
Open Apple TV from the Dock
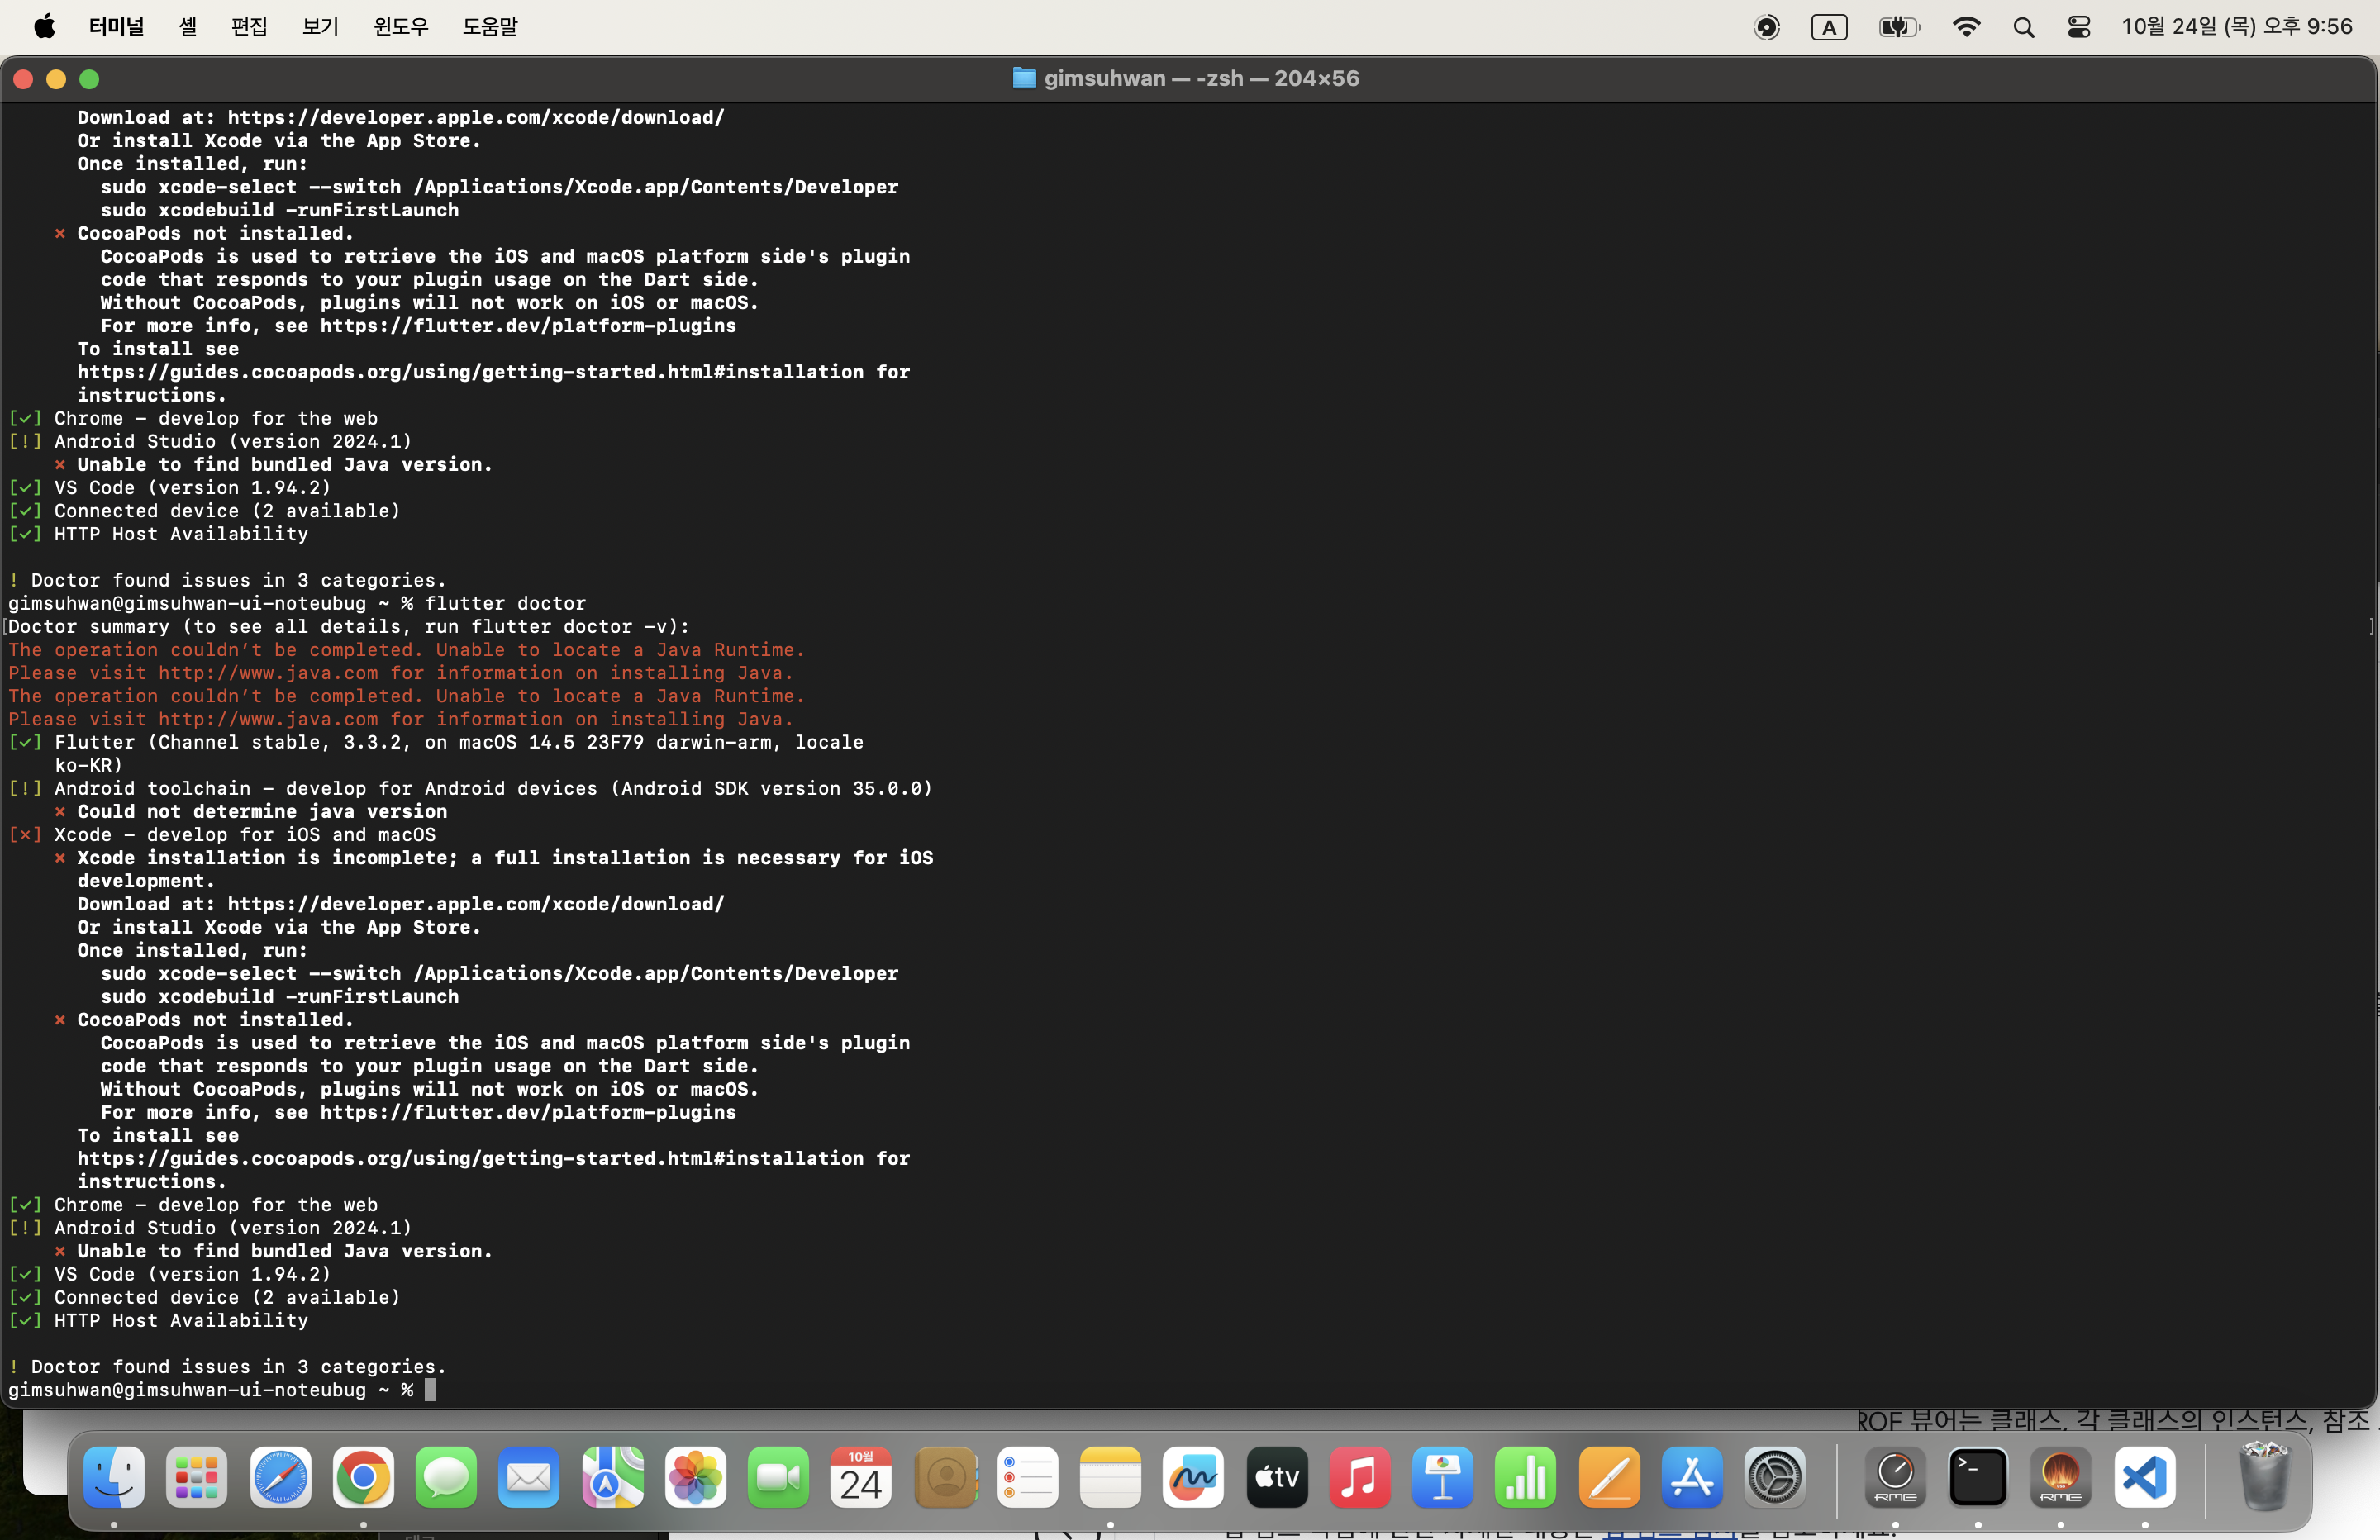click(x=1277, y=1477)
